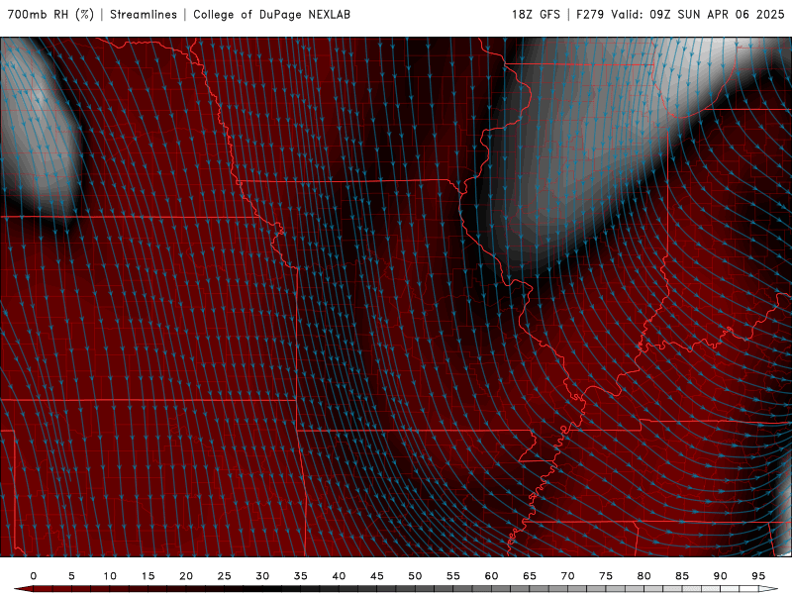Click the "35" label on color scale
This screenshot has height=594, width=792.
[301, 576]
